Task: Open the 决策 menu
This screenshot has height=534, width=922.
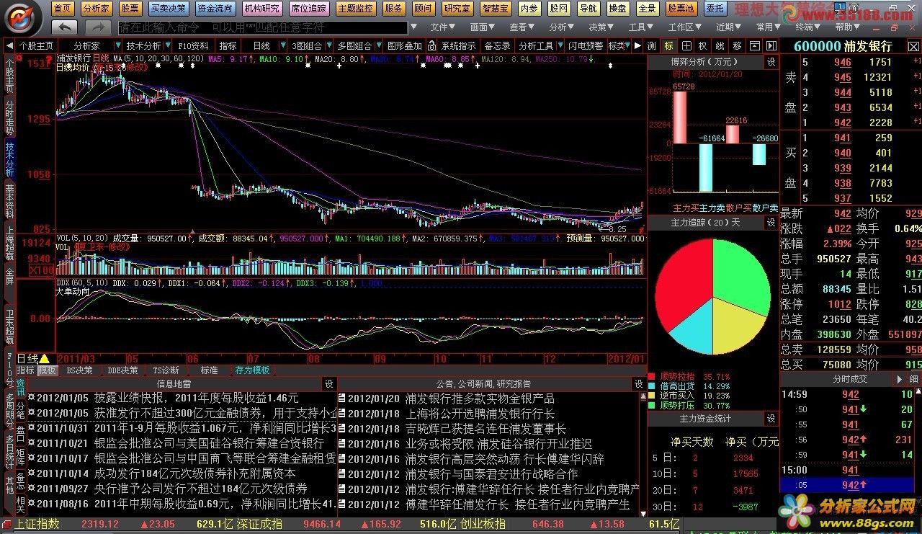Action: click(599, 27)
